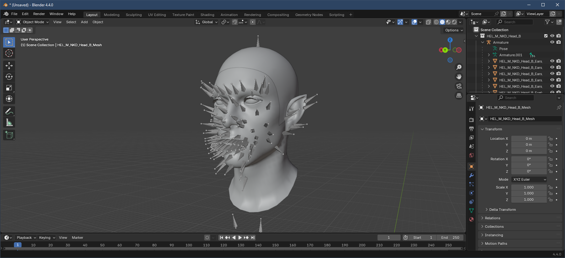Screen dimensions: 565x258
Task: Open the Modifiers wrench tab
Action: pyautogui.click(x=471, y=175)
